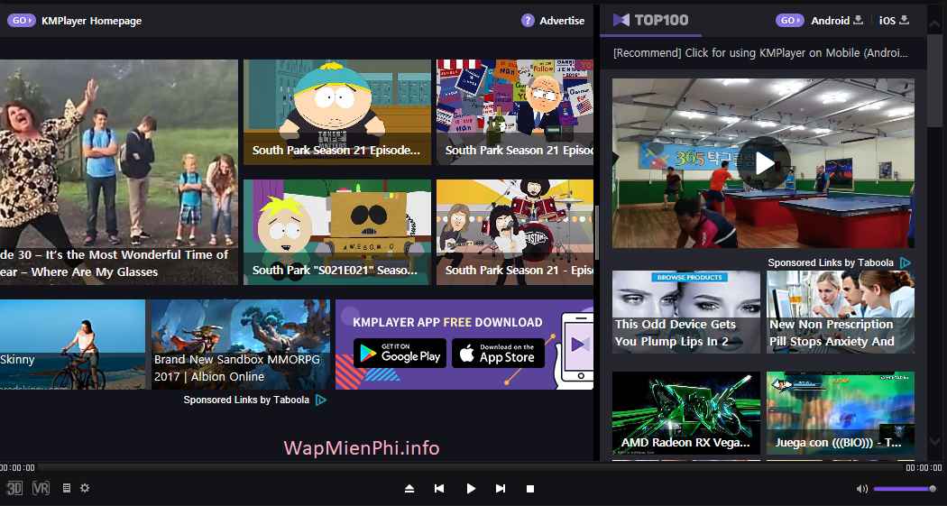Image resolution: width=947 pixels, height=506 pixels.
Task: Open Android download link
Action: (831, 21)
